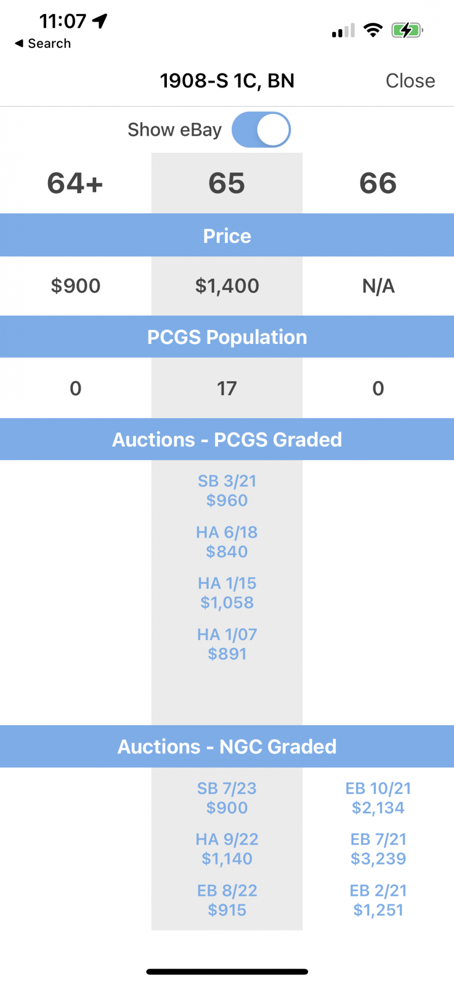Open the EB 2/21 $1,251 eBay sale
Image resolution: width=454 pixels, height=984 pixels.
pos(378,900)
